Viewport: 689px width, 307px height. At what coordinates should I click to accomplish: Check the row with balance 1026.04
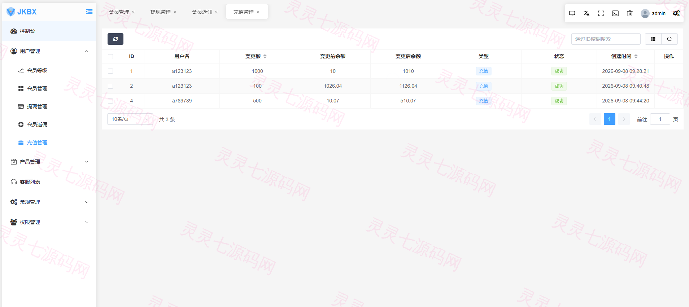coord(110,86)
